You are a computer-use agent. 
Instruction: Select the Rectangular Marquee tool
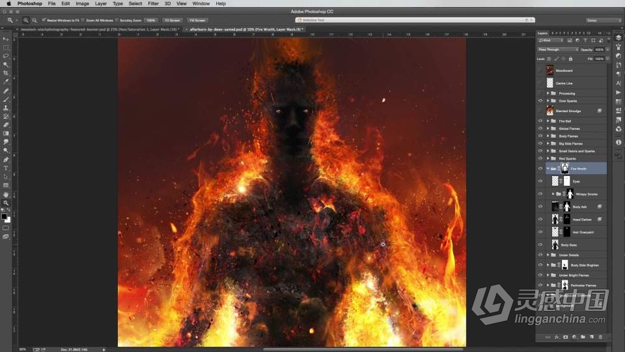6,48
